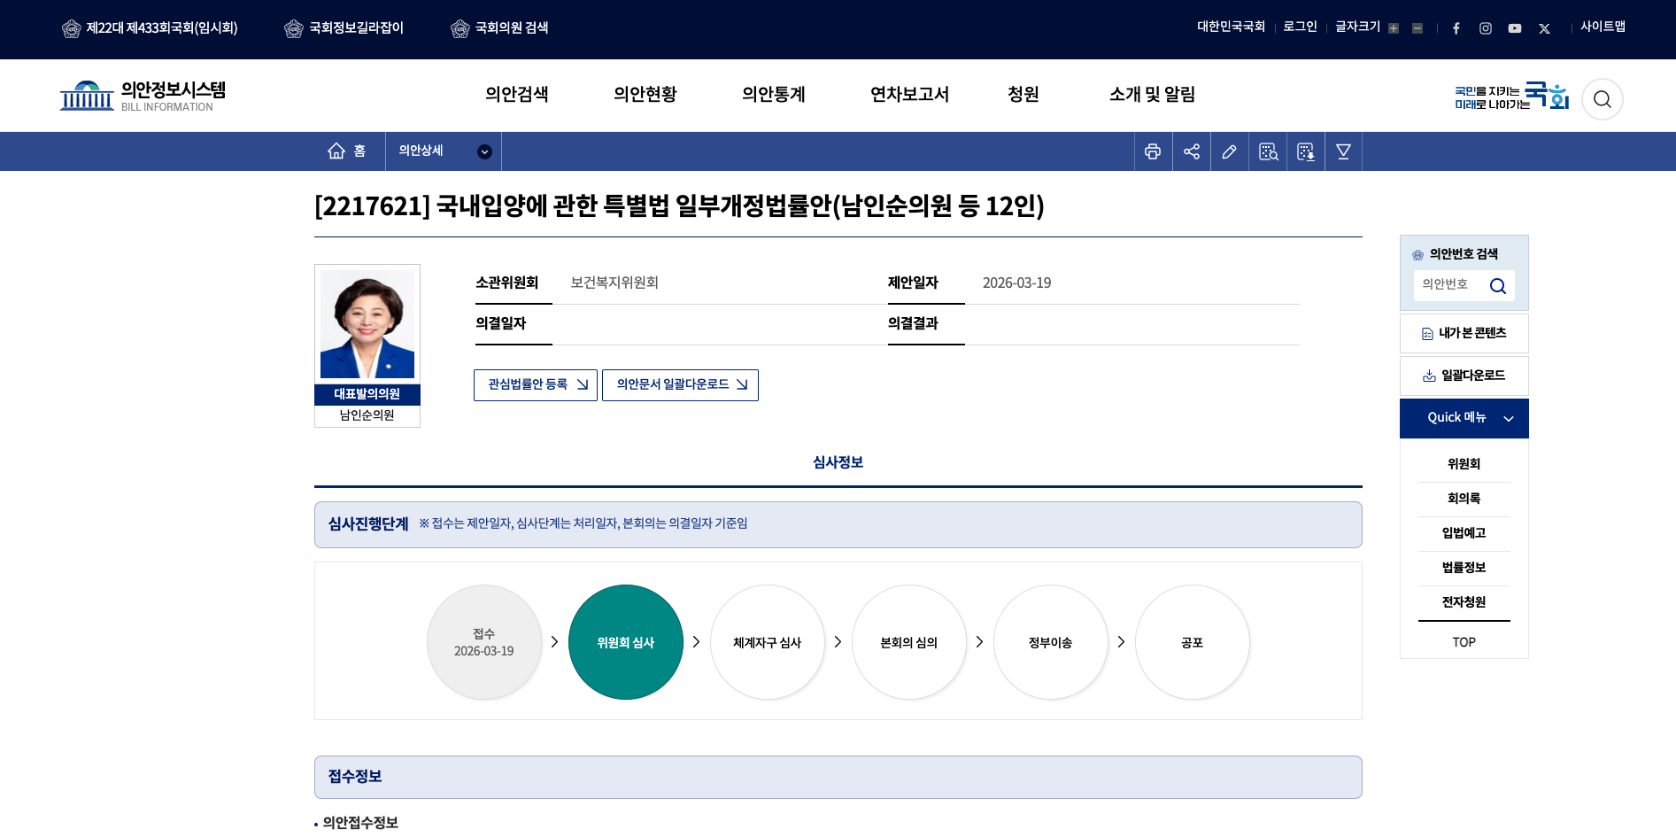Select the 위원회 심사 stage circle
This screenshot has width=1676, height=837.
tap(626, 642)
